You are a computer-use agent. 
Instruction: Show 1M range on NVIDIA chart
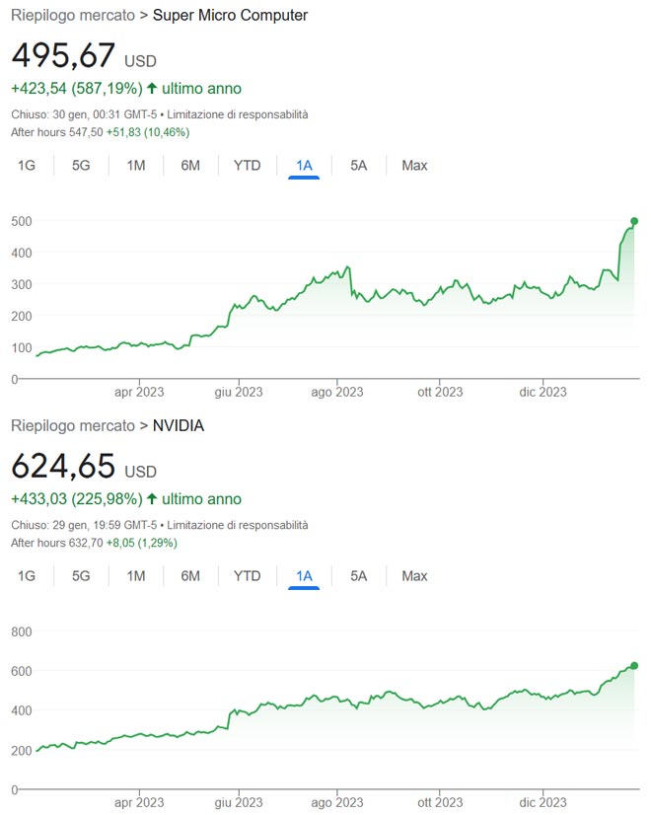[136, 575]
